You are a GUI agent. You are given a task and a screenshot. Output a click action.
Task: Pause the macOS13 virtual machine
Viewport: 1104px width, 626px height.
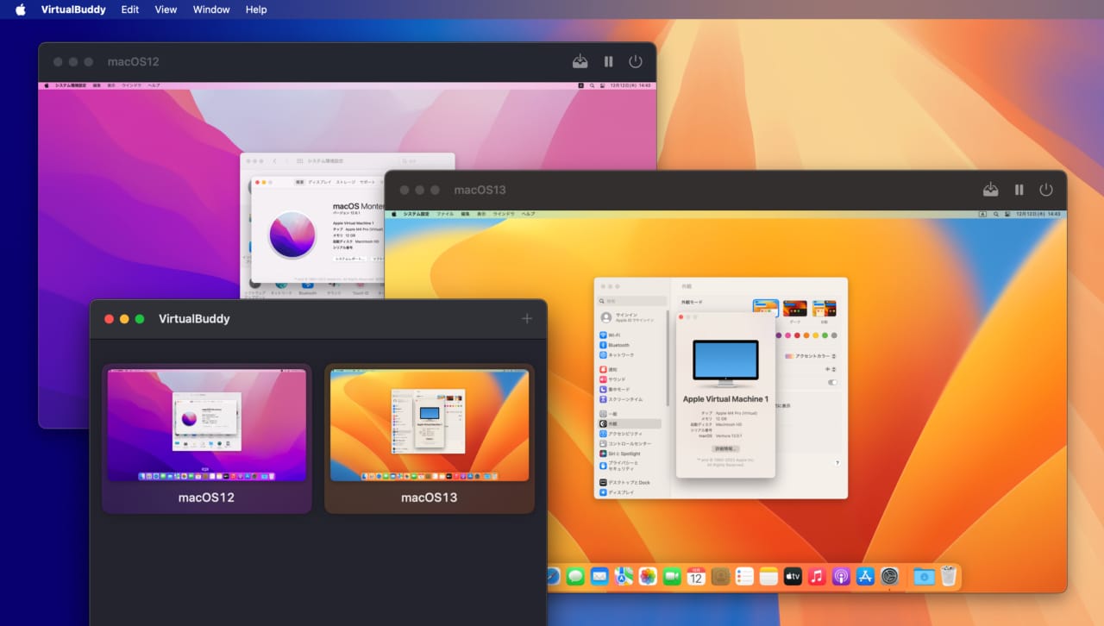(x=1019, y=189)
